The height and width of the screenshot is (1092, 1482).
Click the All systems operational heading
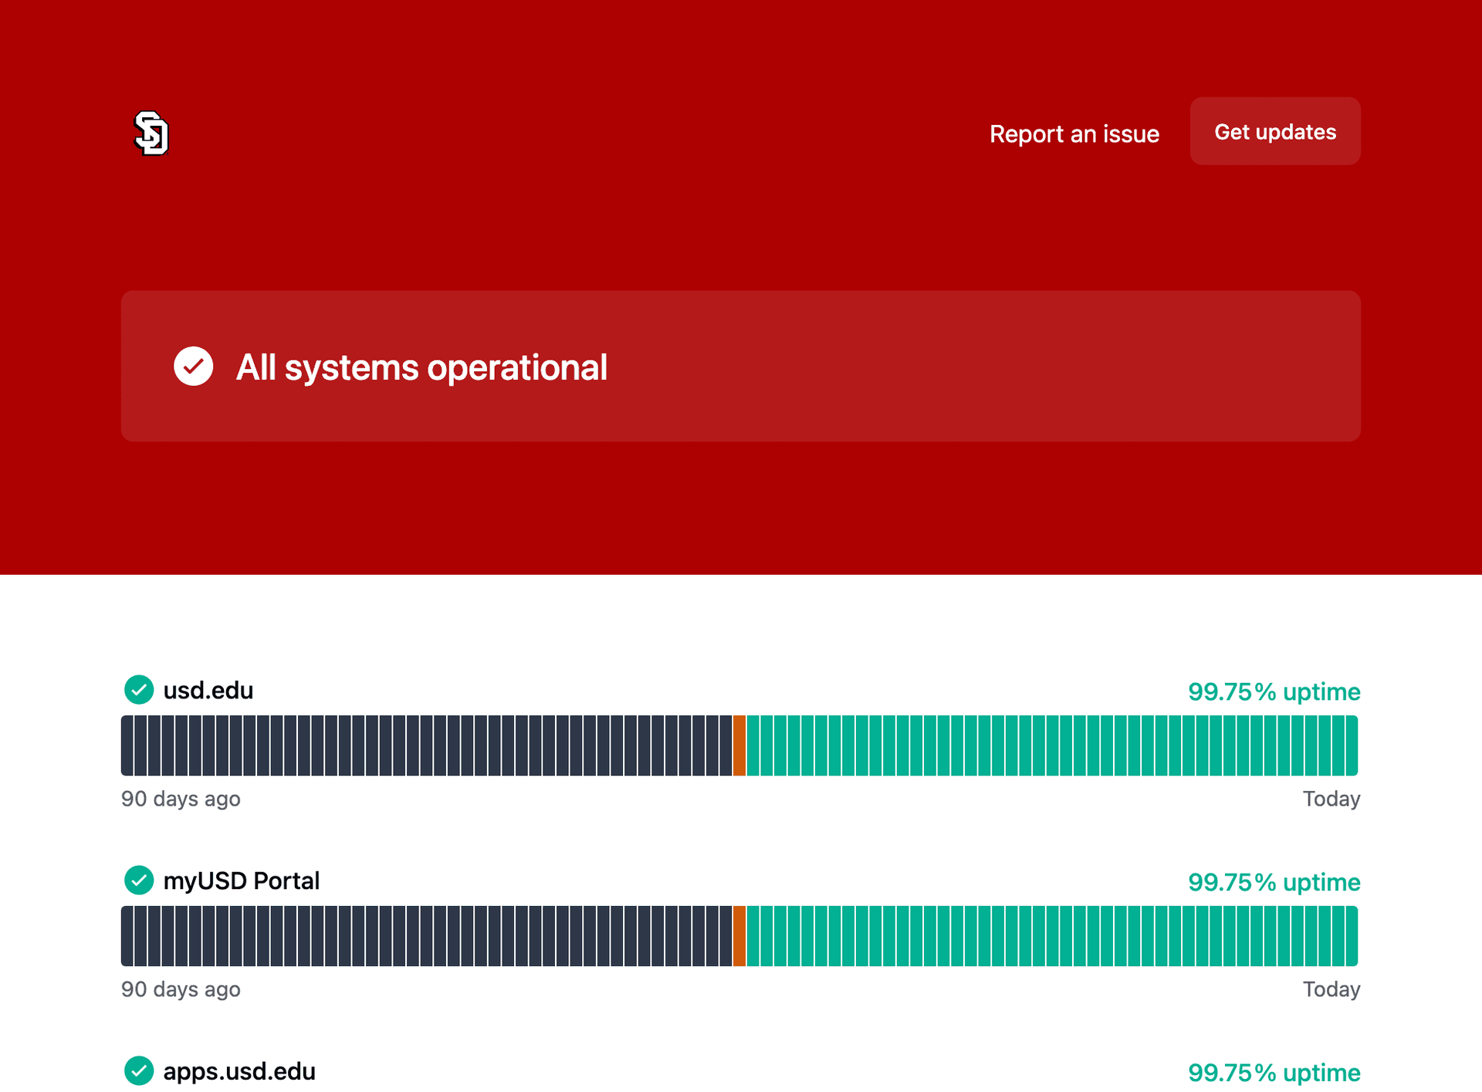[x=421, y=367]
